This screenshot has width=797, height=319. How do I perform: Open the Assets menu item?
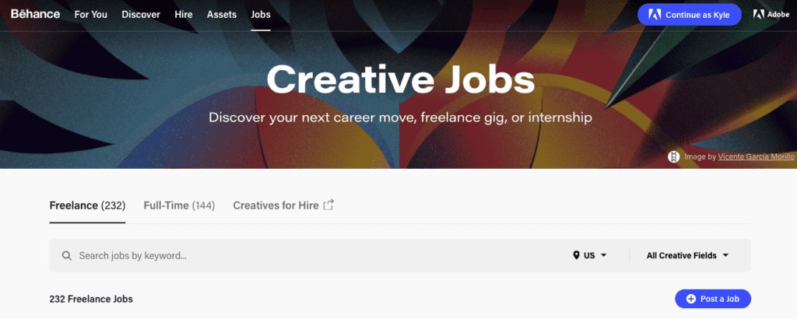(222, 15)
